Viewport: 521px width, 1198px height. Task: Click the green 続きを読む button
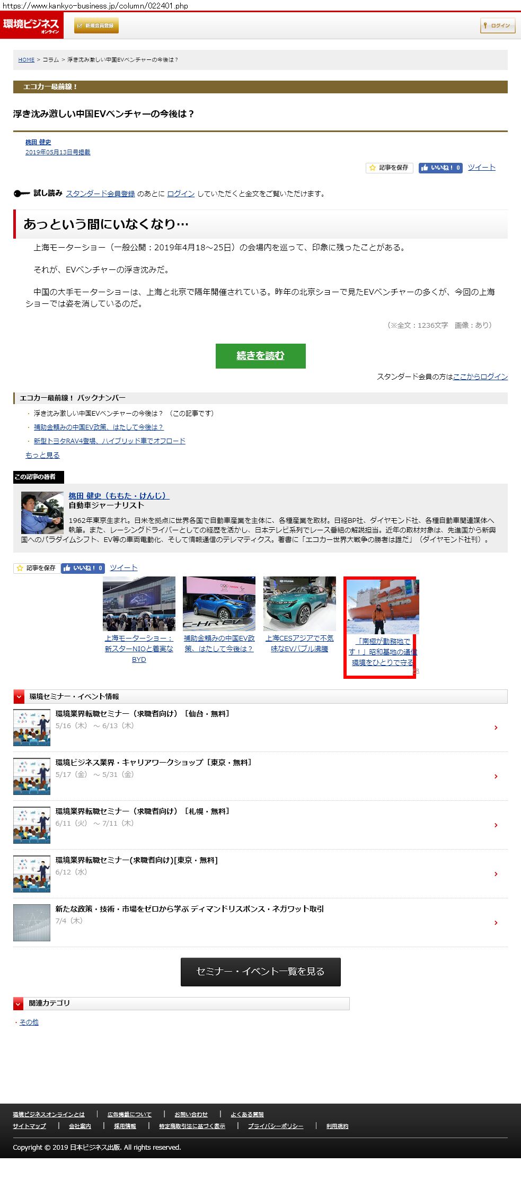tap(260, 356)
